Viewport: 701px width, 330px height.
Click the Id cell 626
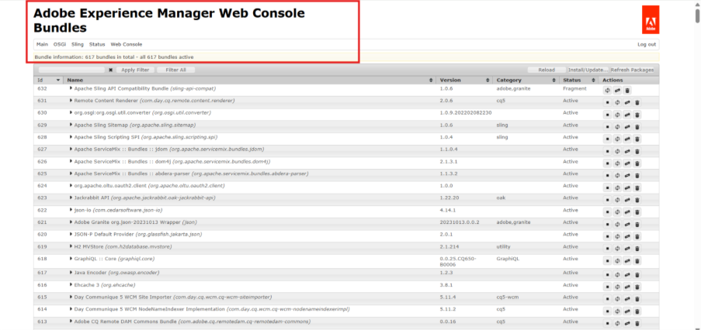42,161
